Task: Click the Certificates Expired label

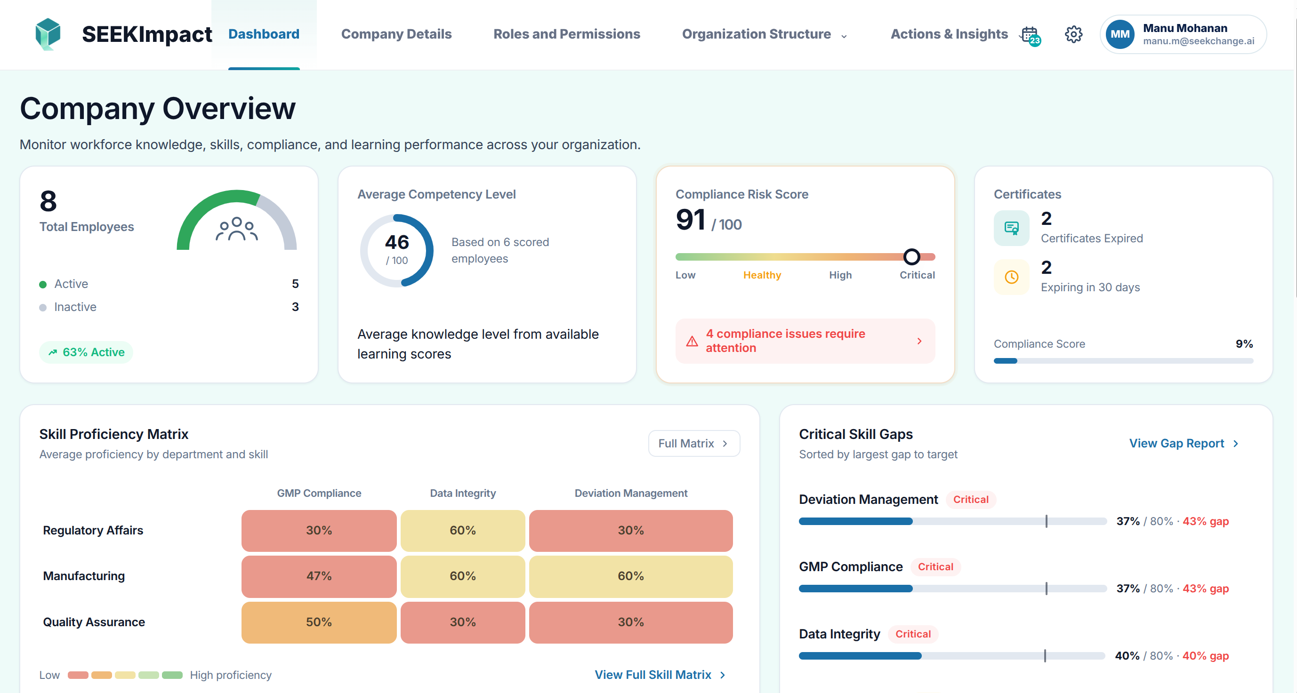Action: [1092, 239]
